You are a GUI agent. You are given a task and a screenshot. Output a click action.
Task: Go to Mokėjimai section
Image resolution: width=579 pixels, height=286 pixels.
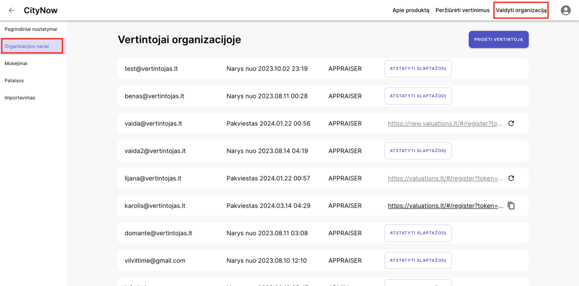(16, 63)
